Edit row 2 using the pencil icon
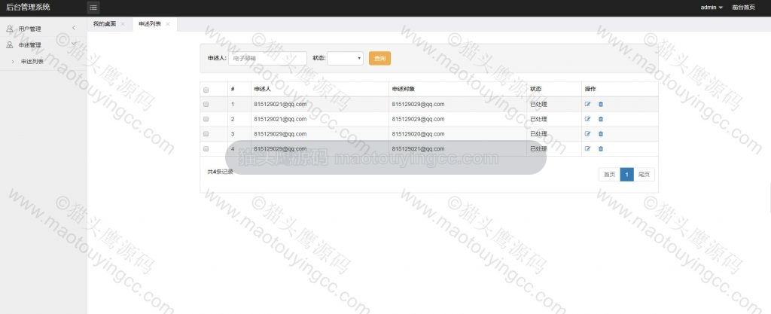The image size is (771, 314). pyautogui.click(x=587, y=119)
